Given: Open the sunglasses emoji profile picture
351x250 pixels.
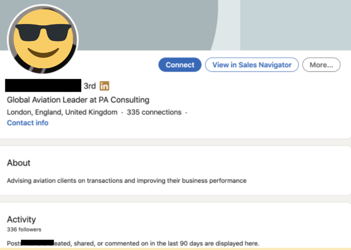Looking at the screenshot, I should [43, 39].
